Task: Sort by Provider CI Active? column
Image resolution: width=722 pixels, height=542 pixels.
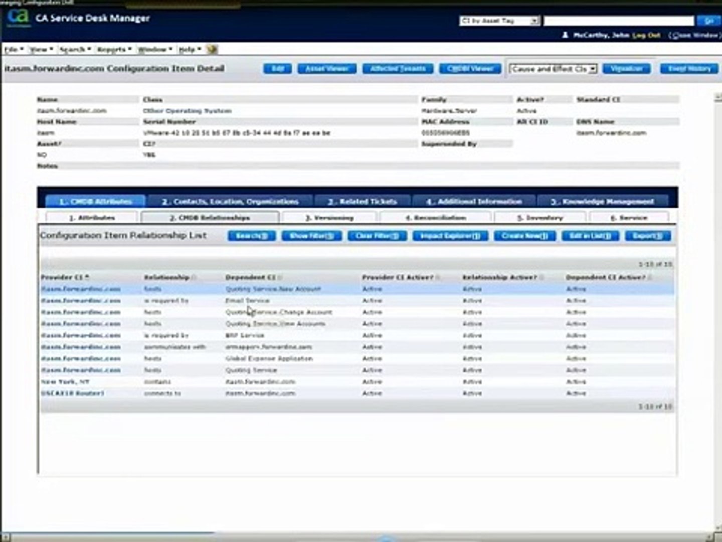Action: pyautogui.click(x=397, y=277)
